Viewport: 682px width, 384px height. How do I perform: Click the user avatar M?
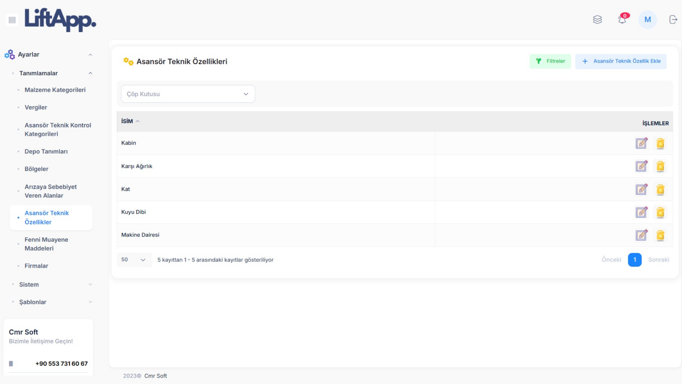point(648,20)
